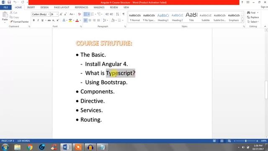The height and width of the screenshot is (151, 268).
Task: Expand the Styles gallery More arrow
Action: pyautogui.click(x=242, y=21)
